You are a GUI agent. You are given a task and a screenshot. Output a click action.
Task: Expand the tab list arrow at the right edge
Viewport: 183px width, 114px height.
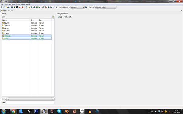point(182,11)
